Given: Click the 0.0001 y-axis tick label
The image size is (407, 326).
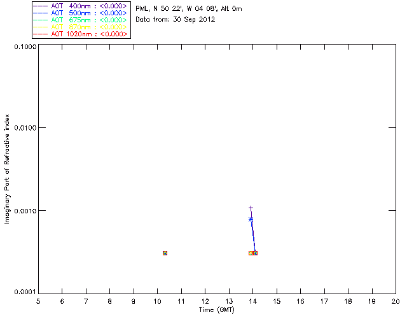Looking at the screenshot, I should pyautogui.click(x=25, y=292).
